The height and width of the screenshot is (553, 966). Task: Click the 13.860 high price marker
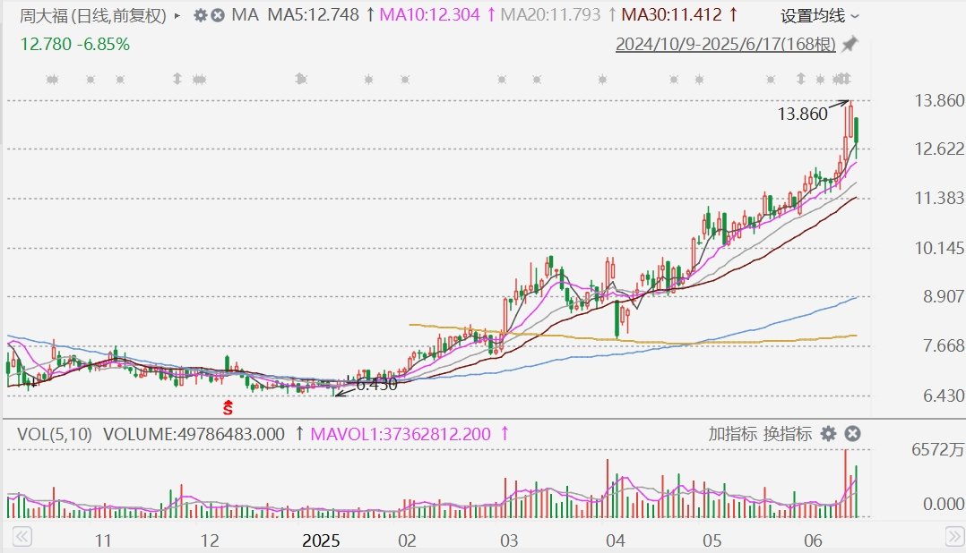(x=802, y=114)
